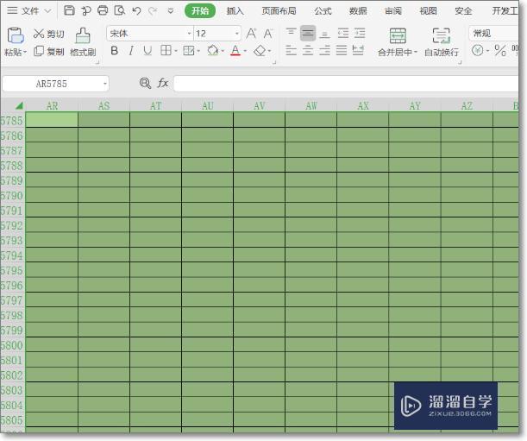Open the font size 12 dropdown

237,34
